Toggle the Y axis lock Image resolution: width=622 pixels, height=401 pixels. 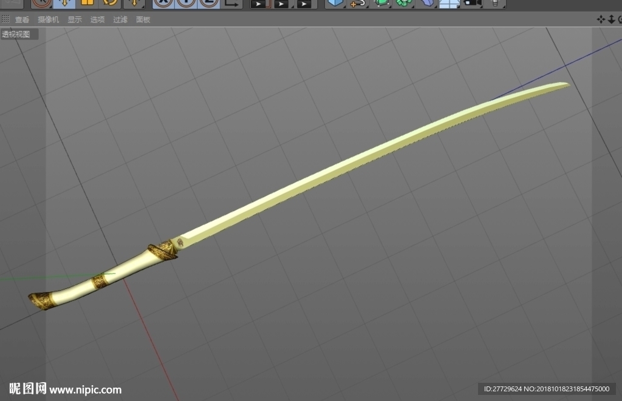(186, 4)
